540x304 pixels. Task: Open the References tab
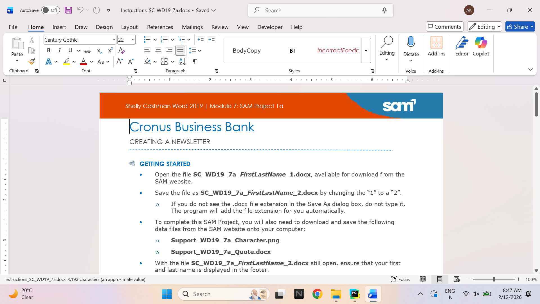[160, 27]
